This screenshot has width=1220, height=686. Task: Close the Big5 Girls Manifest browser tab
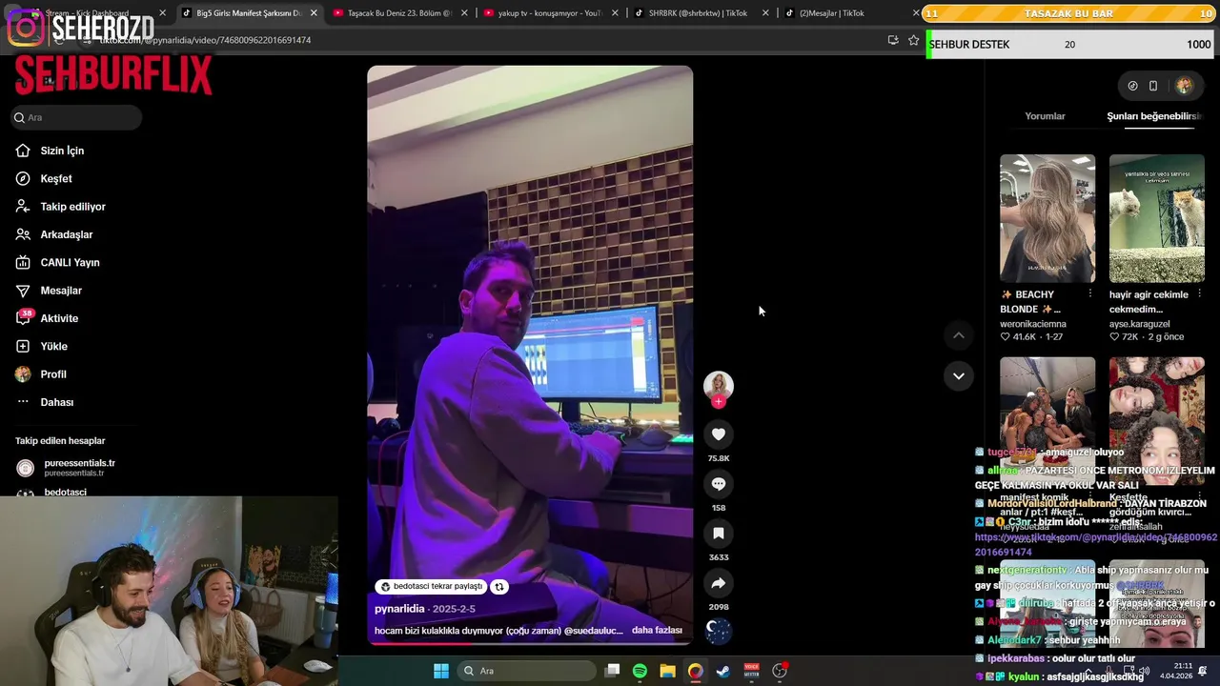pyautogui.click(x=314, y=13)
